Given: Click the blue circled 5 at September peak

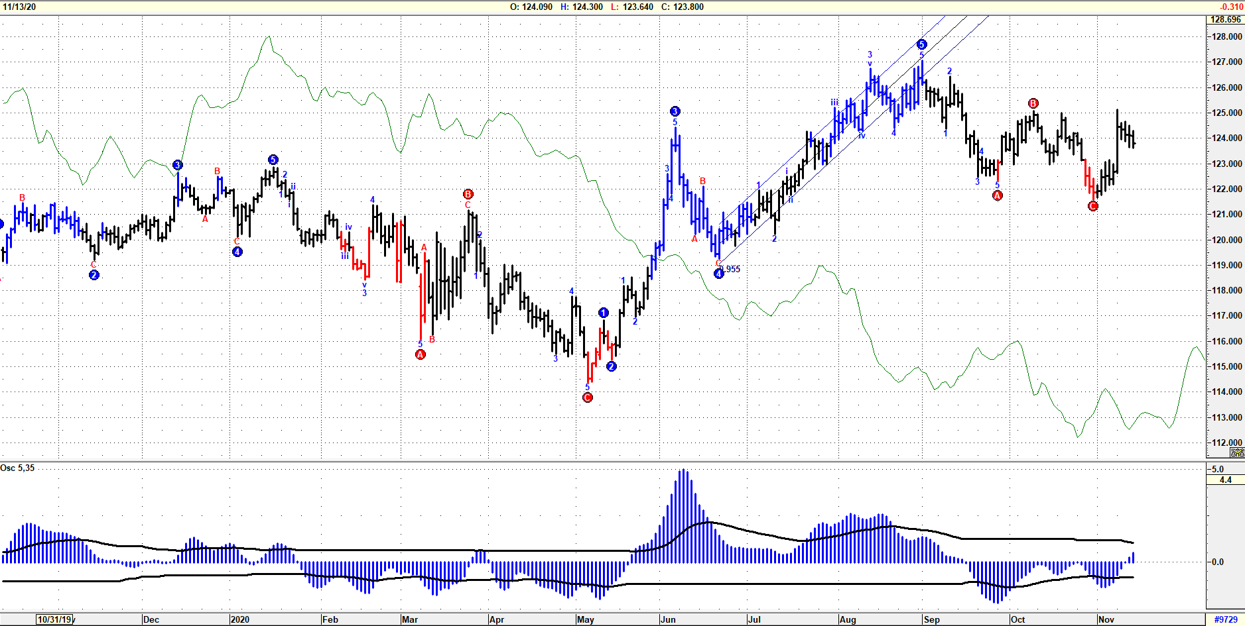Looking at the screenshot, I should click(921, 44).
